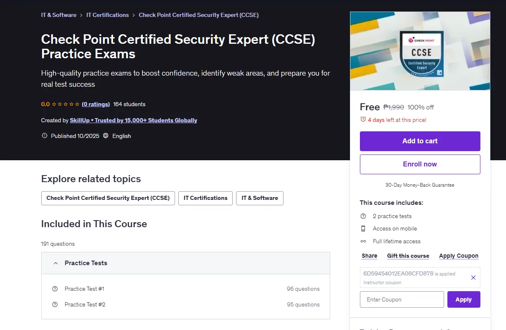Click the course preview thumbnail image
The image size is (506, 330).
point(420,51)
